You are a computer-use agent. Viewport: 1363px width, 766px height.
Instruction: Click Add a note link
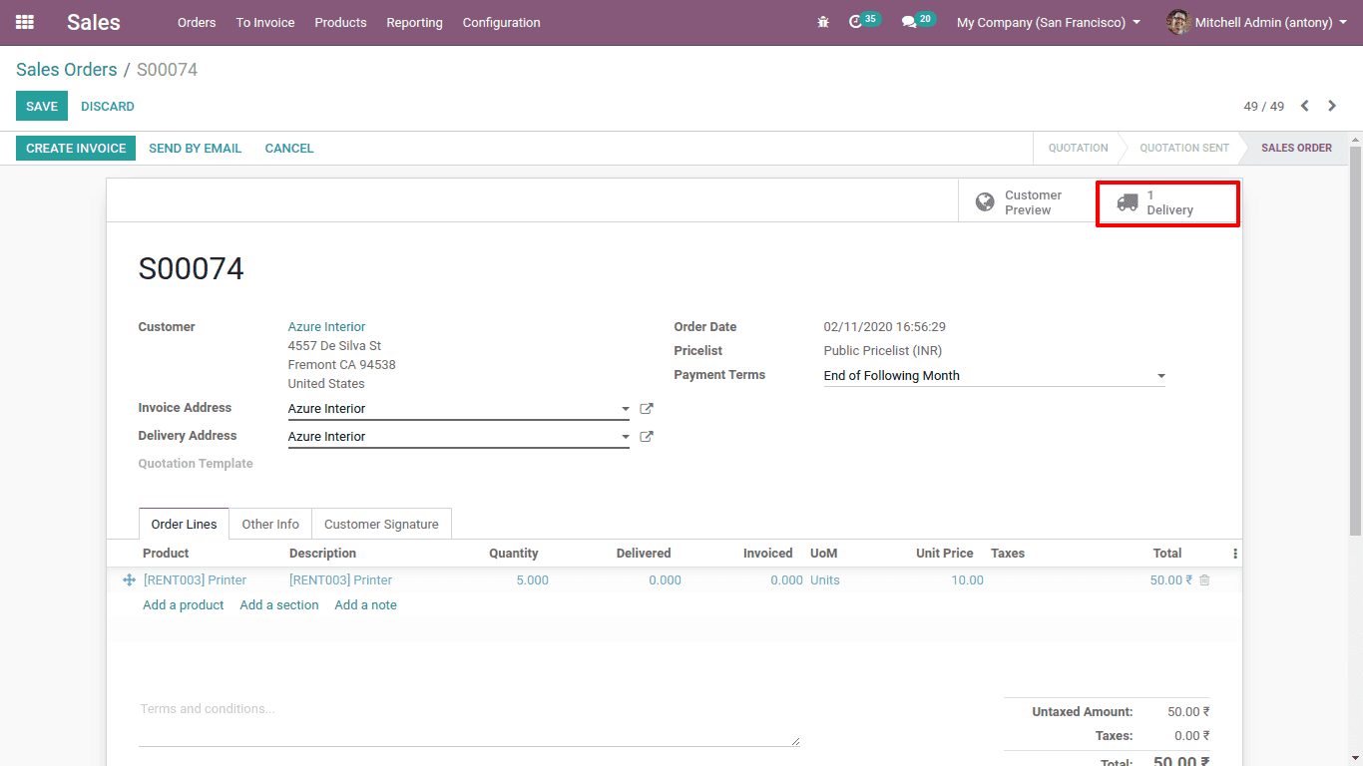click(x=366, y=605)
